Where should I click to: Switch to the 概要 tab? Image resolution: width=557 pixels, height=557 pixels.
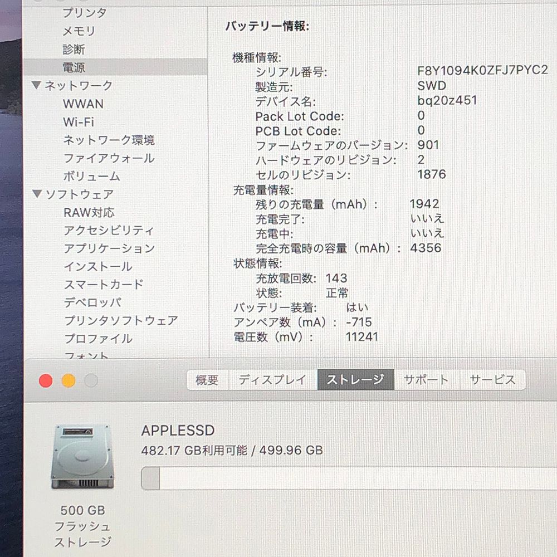point(207,380)
